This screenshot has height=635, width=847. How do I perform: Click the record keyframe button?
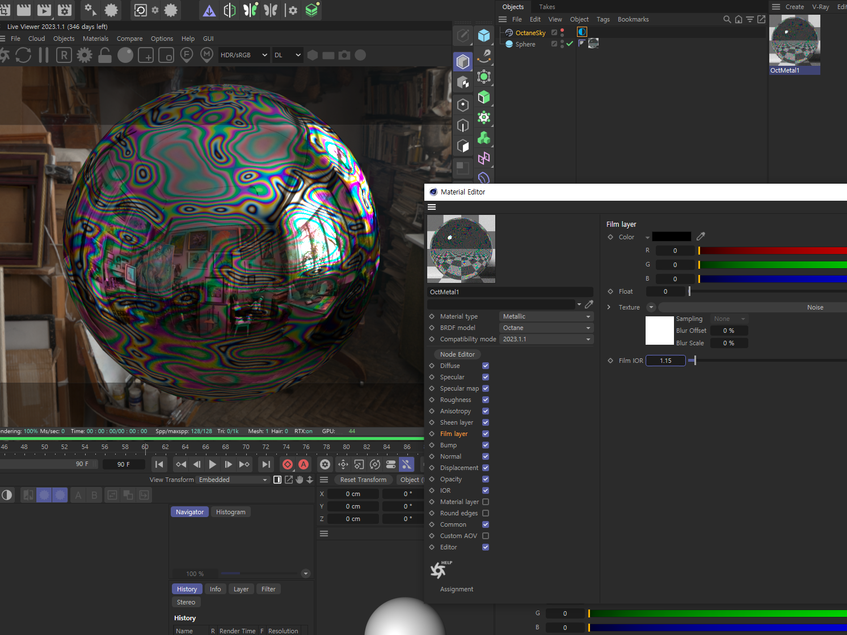[x=288, y=464]
